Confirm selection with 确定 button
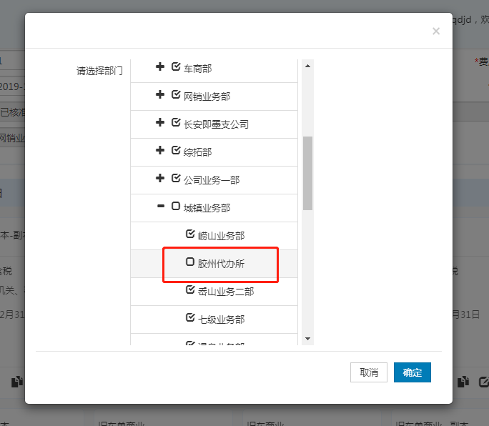The width and height of the screenshot is (489, 426). coord(413,372)
